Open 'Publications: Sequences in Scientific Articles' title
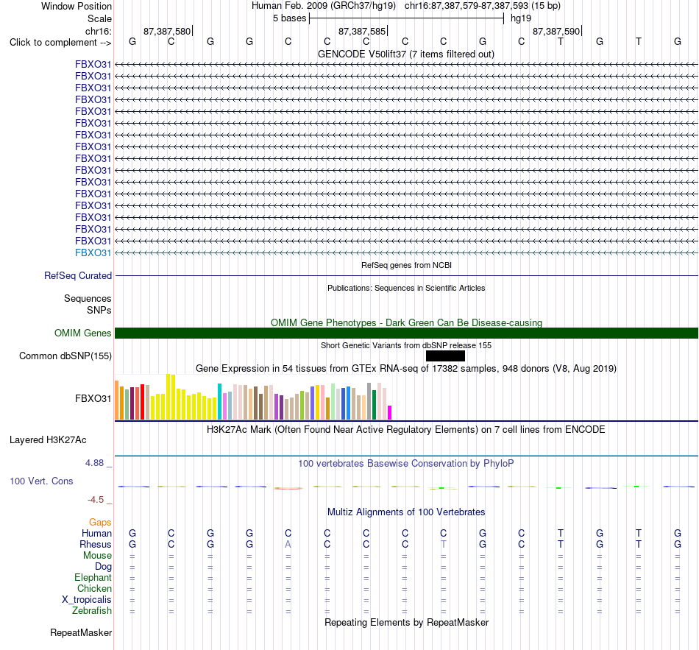The width and height of the screenshot is (699, 650). coord(406,289)
